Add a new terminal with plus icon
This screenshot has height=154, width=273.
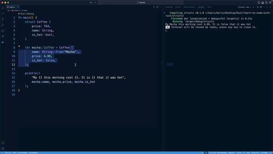(x=253, y=7)
